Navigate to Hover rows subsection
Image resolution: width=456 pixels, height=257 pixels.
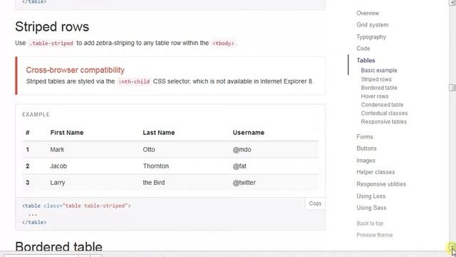(x=374, y=96)
